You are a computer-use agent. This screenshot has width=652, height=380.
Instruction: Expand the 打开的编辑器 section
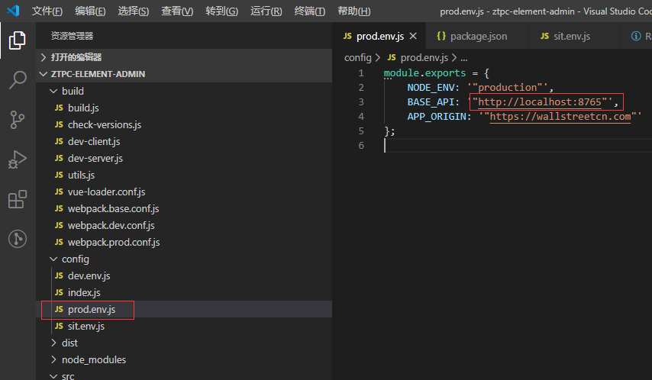click(x=184, y=57)
